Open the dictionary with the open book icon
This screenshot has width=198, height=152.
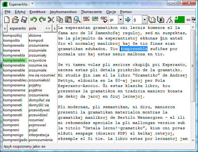click(x=152, y=20)
